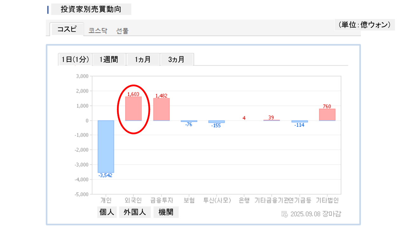407x229 pixels.
Task: Switch to the 코스닥 tab
Action: pos(98,31)
